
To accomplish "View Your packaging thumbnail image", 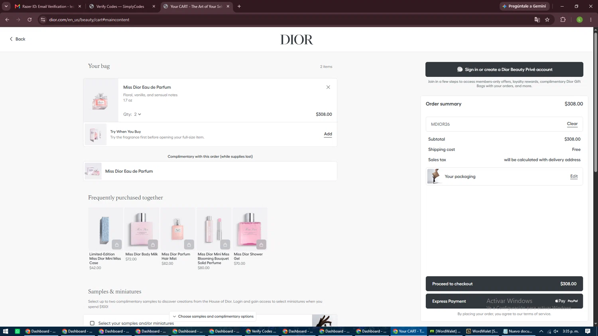I will point(434,176).
